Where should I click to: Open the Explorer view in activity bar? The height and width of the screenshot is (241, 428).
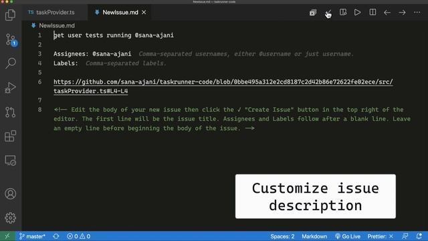[11, 15]
